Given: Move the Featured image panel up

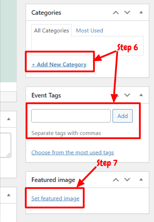Looking at the screenshot, I should click(116, 180).
